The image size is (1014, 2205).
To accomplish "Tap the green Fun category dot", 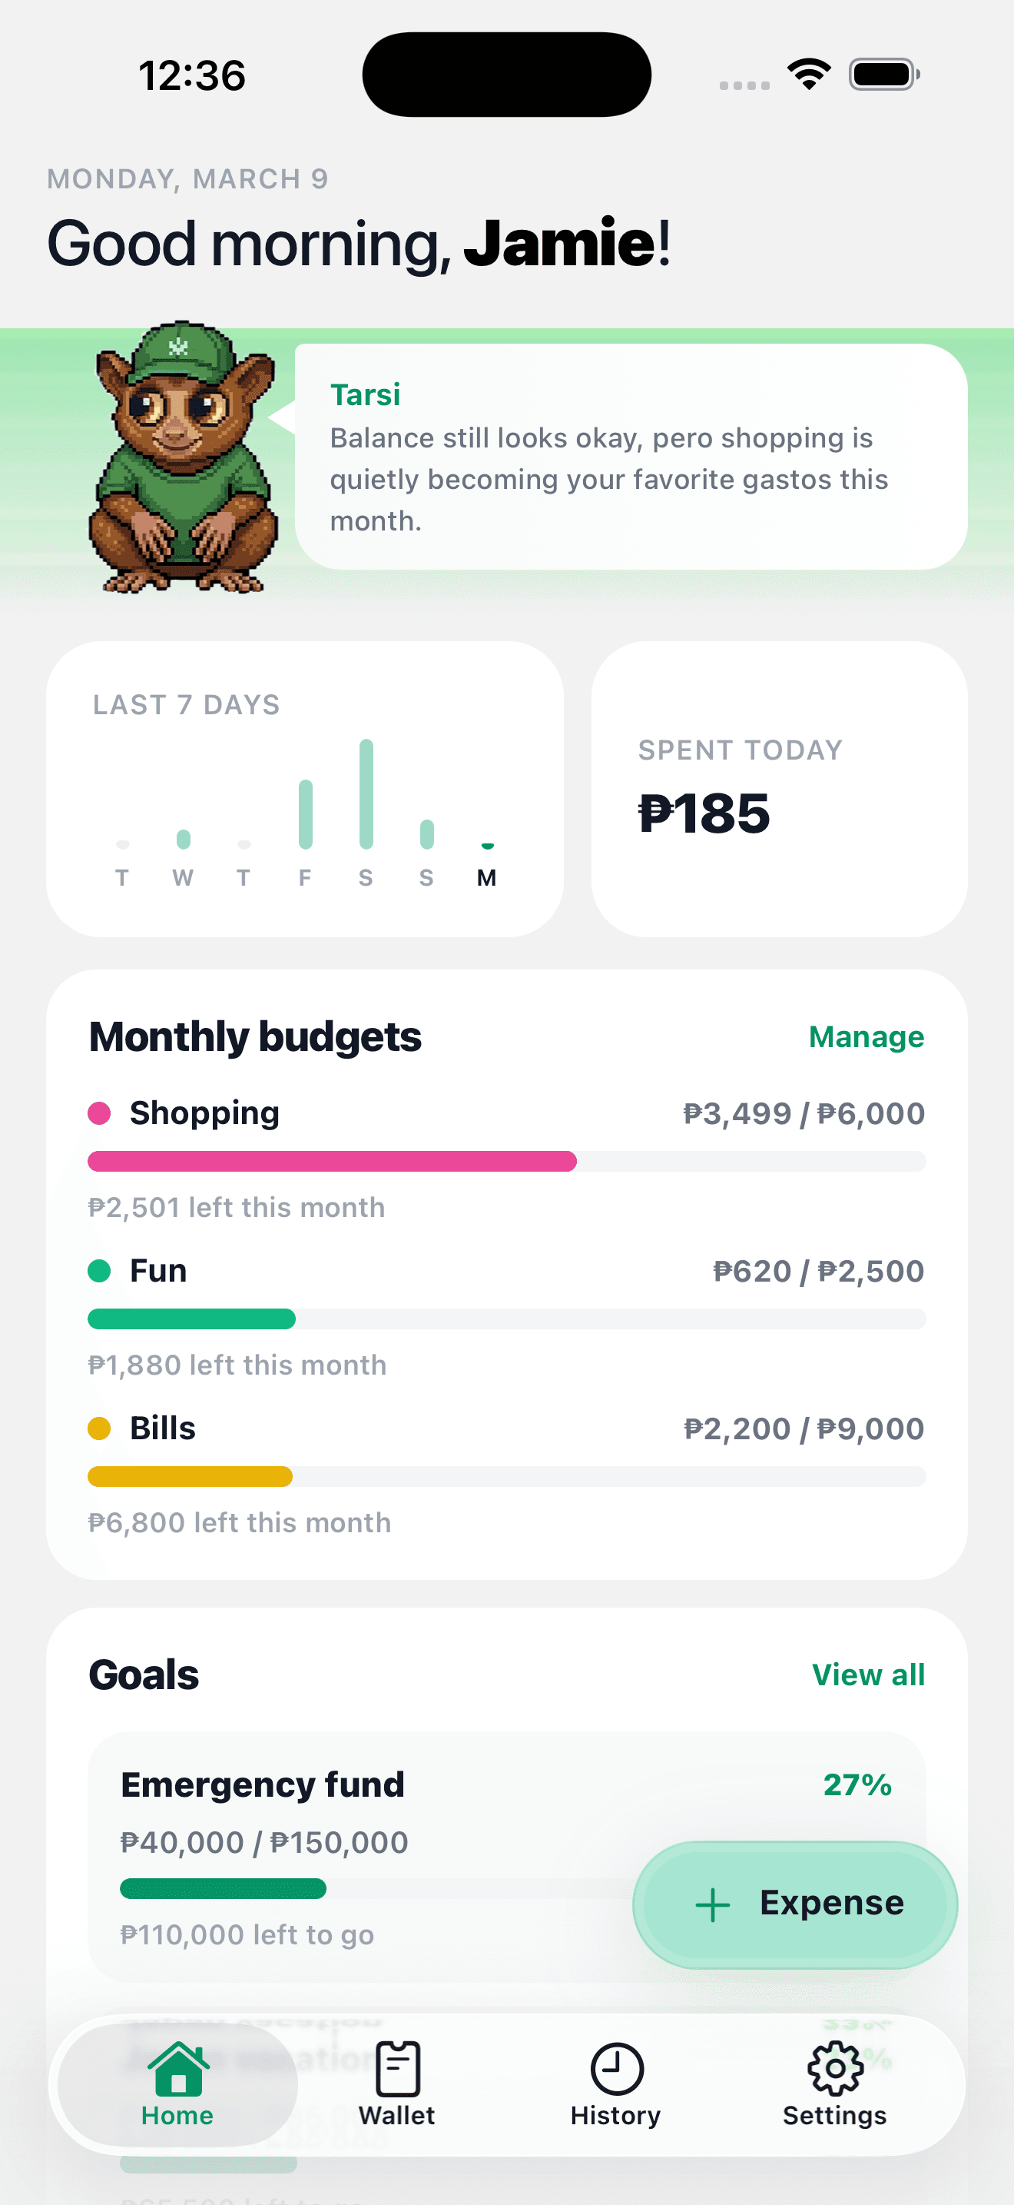I will (x=99, y=1270).
